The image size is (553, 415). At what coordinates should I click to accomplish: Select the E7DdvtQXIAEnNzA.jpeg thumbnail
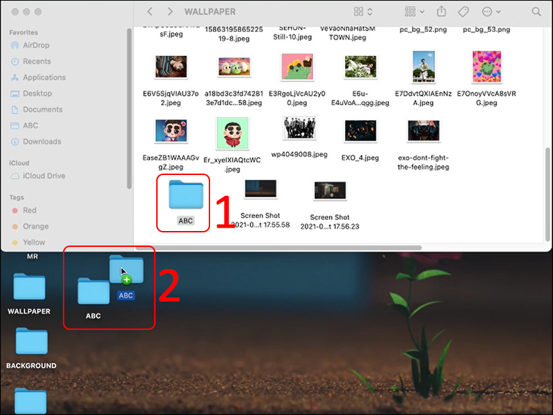[x=423, y=66]
